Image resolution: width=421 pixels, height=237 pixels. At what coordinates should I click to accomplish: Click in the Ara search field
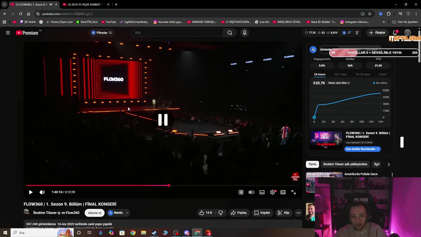178,33
